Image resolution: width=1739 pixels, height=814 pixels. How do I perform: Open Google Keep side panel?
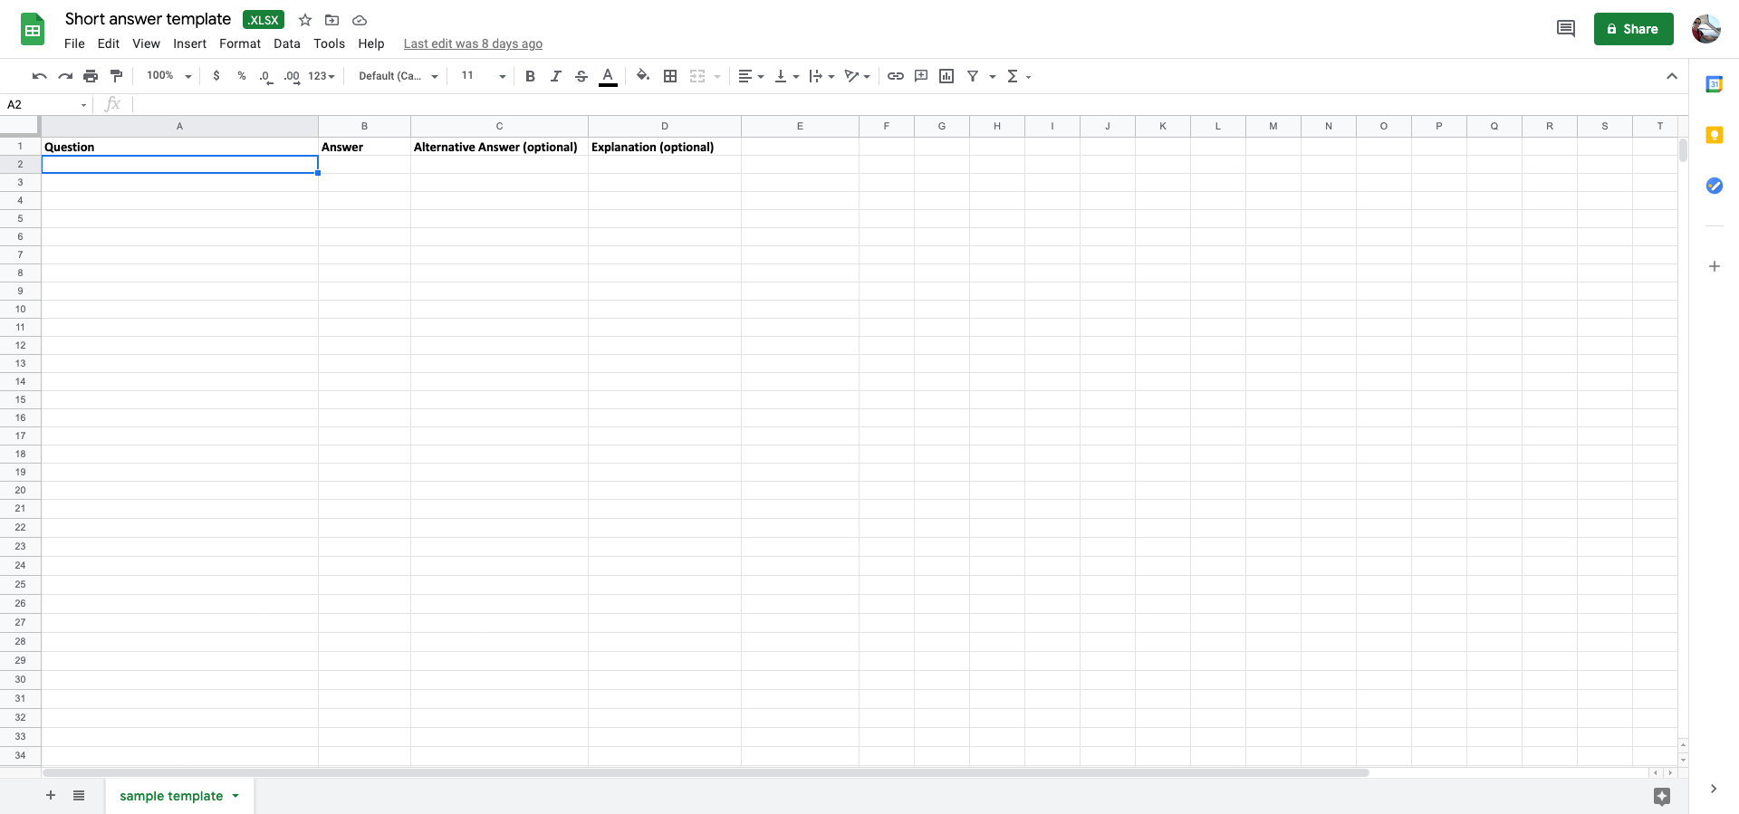(1714, 135)
